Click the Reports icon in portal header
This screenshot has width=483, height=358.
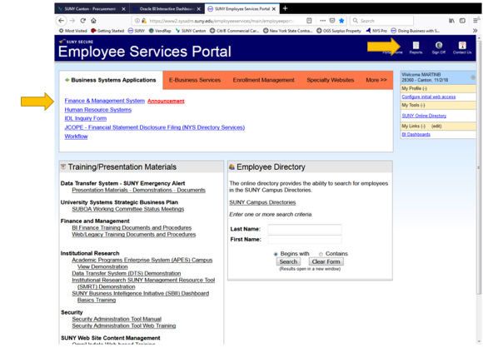(x=416, y=47)
